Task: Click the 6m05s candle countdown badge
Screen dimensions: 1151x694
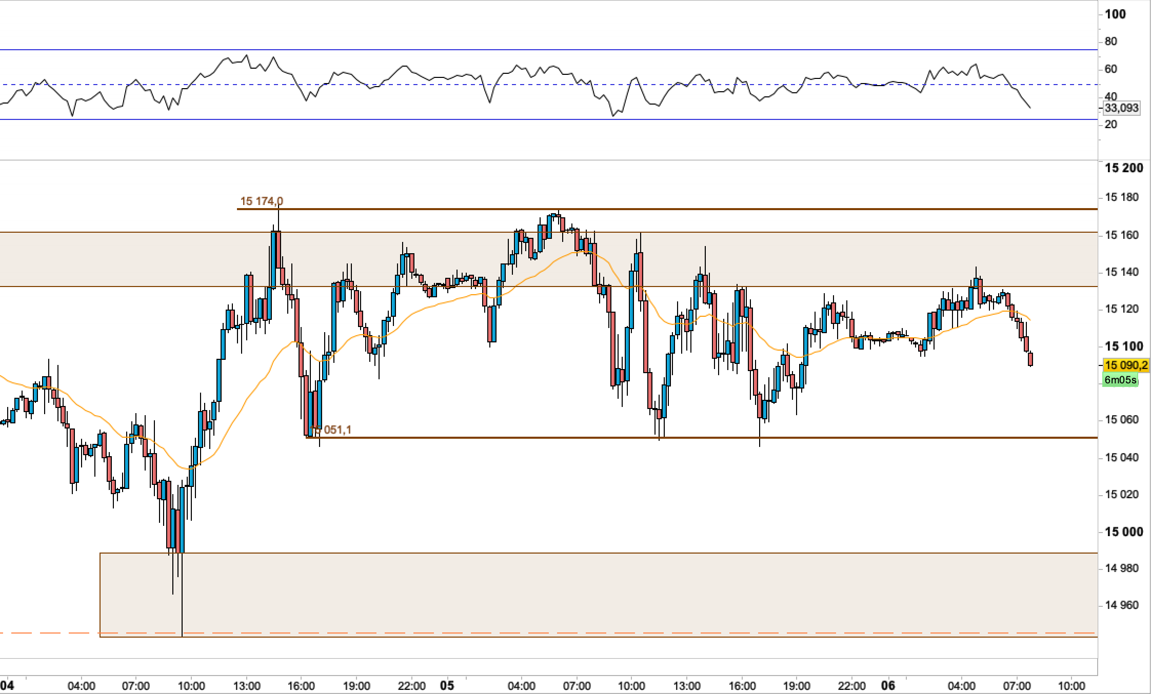Action: coord(1120,380)
